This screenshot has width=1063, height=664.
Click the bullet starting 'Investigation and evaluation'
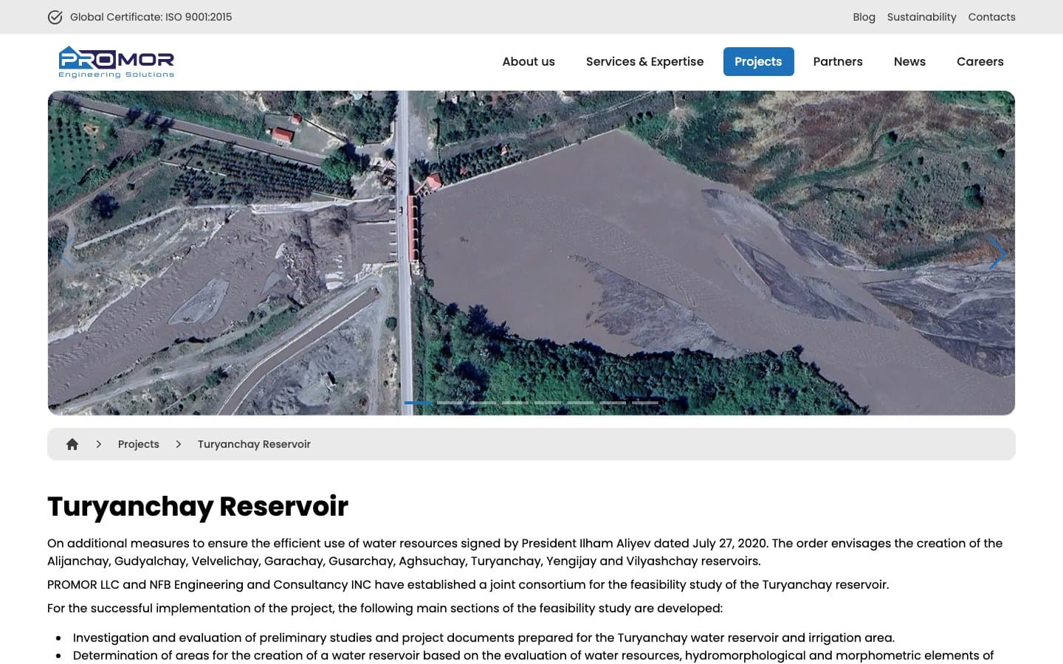pyautogui.click(x=484, y=637)
